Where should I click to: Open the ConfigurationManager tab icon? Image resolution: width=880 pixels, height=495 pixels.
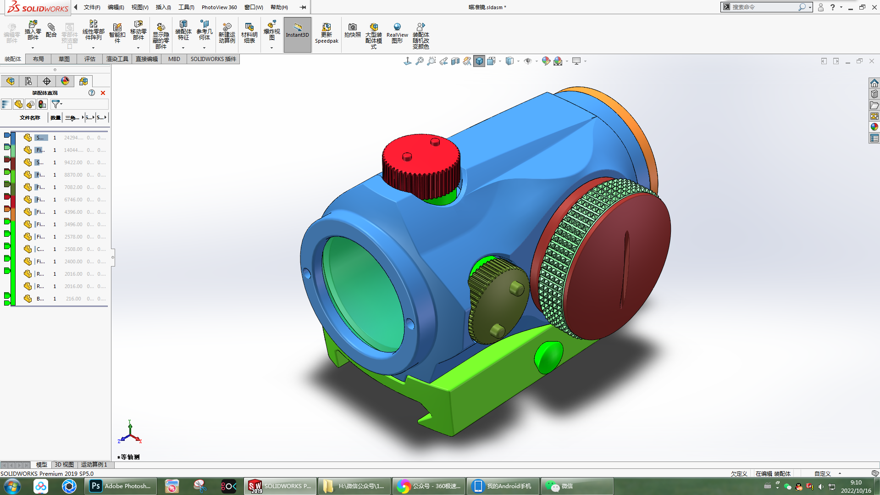click(28, 81)
